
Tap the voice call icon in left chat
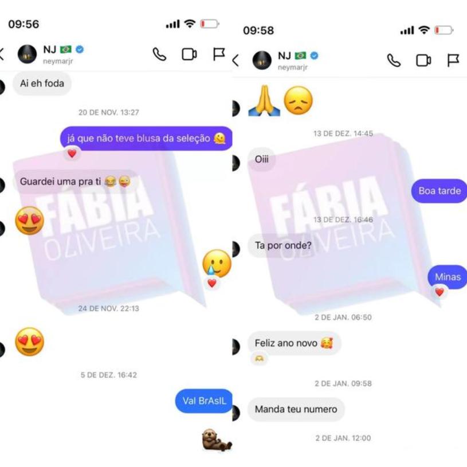pyautogui.click(x=159, y=54)
